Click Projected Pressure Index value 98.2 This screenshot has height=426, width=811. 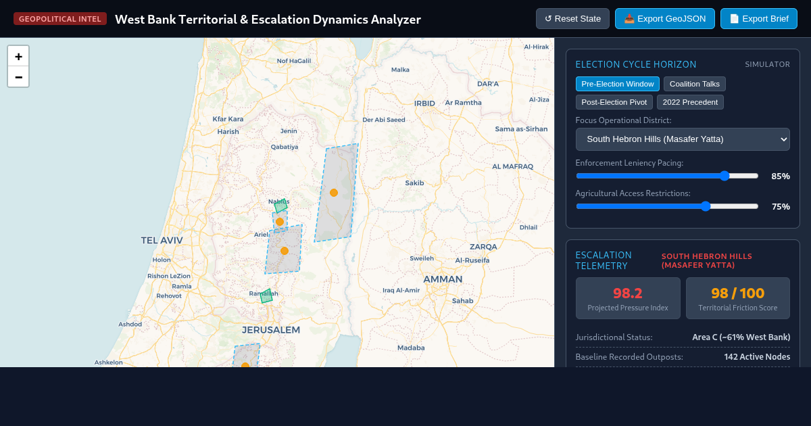pos(628,293)
